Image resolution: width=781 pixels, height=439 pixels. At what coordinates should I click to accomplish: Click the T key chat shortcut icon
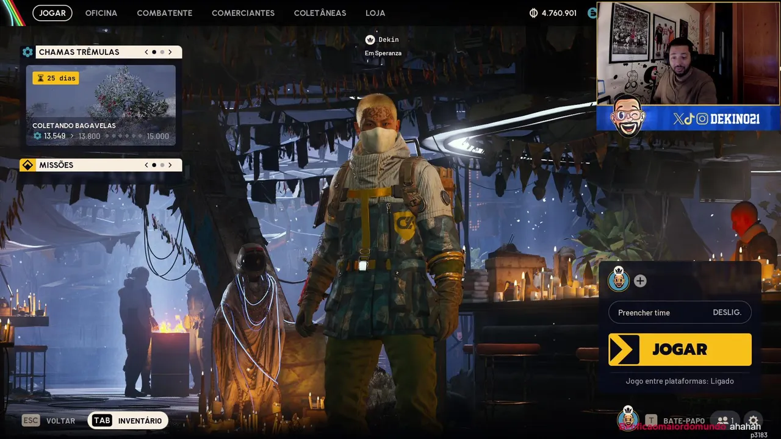tap(651, 420)
